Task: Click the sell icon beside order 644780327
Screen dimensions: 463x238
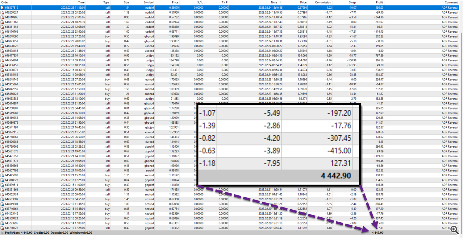Action: click(x=2, y=228)
